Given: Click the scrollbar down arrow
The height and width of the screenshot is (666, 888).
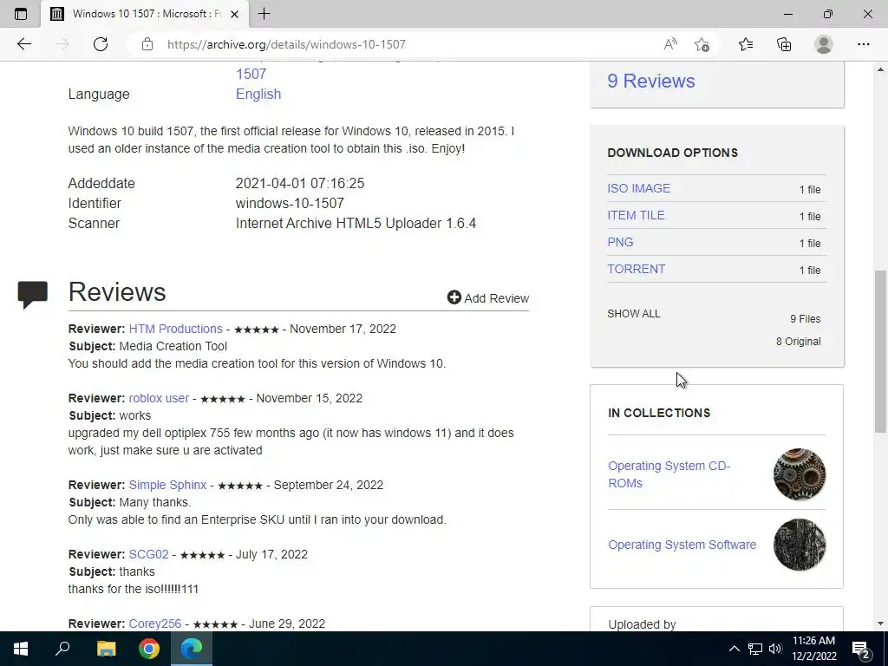Looking at the screenshot, I should (x=880, y=624).
